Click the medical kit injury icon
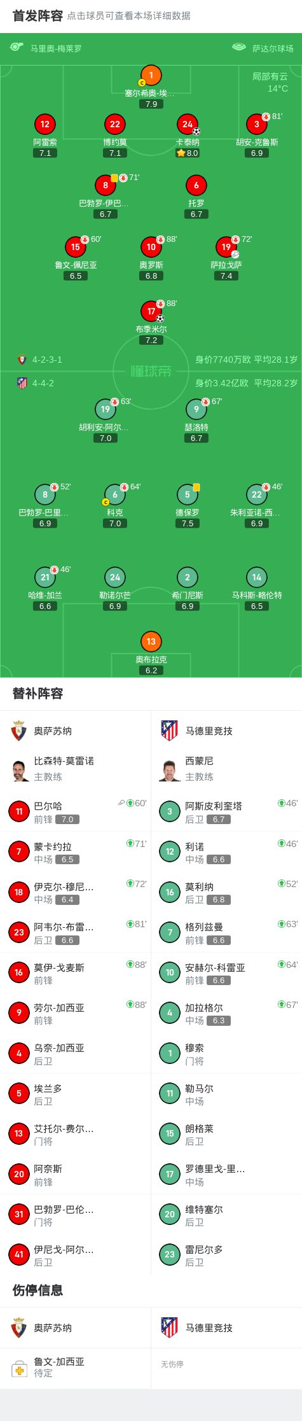The image size is (302, 1421). (19, 1368)
